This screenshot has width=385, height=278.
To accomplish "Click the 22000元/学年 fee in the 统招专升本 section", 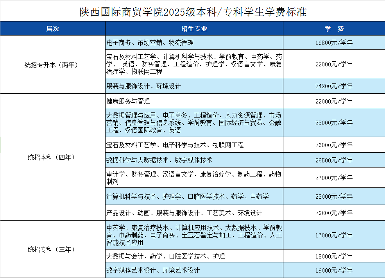I will (x=334, y=64).
